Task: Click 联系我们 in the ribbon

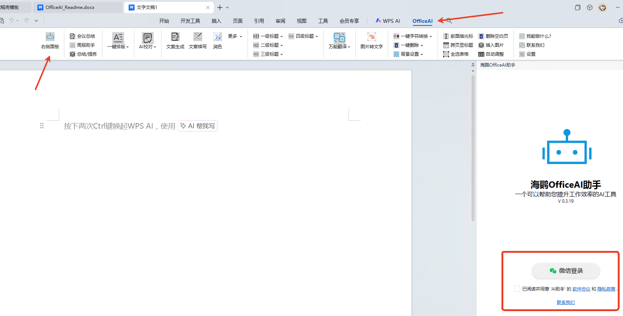Action: click(532, 45)
